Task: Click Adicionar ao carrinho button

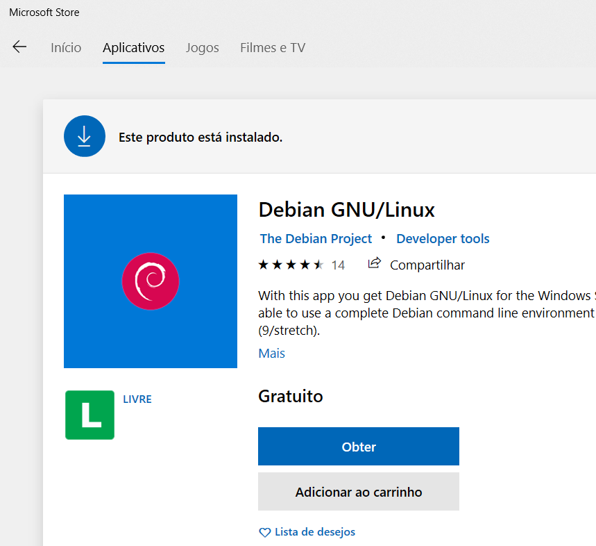Action: point(359,492)
